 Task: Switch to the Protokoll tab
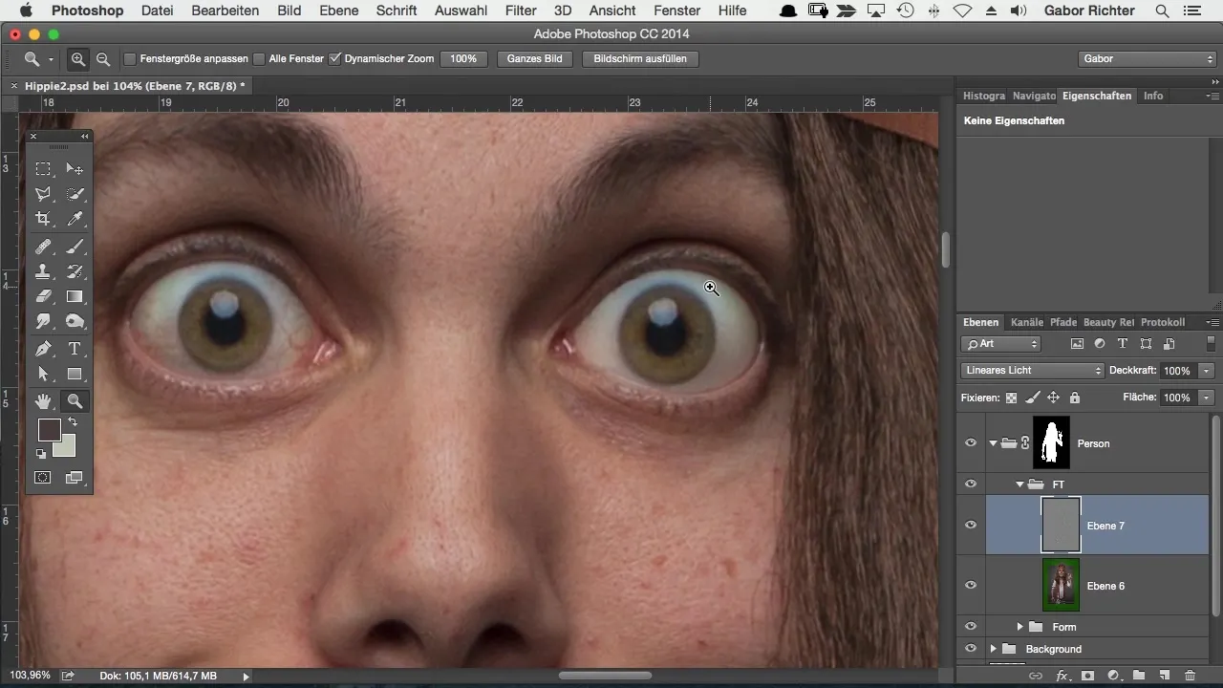[1163, 323]
